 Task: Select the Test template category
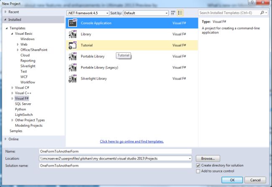tap(23, 71)
